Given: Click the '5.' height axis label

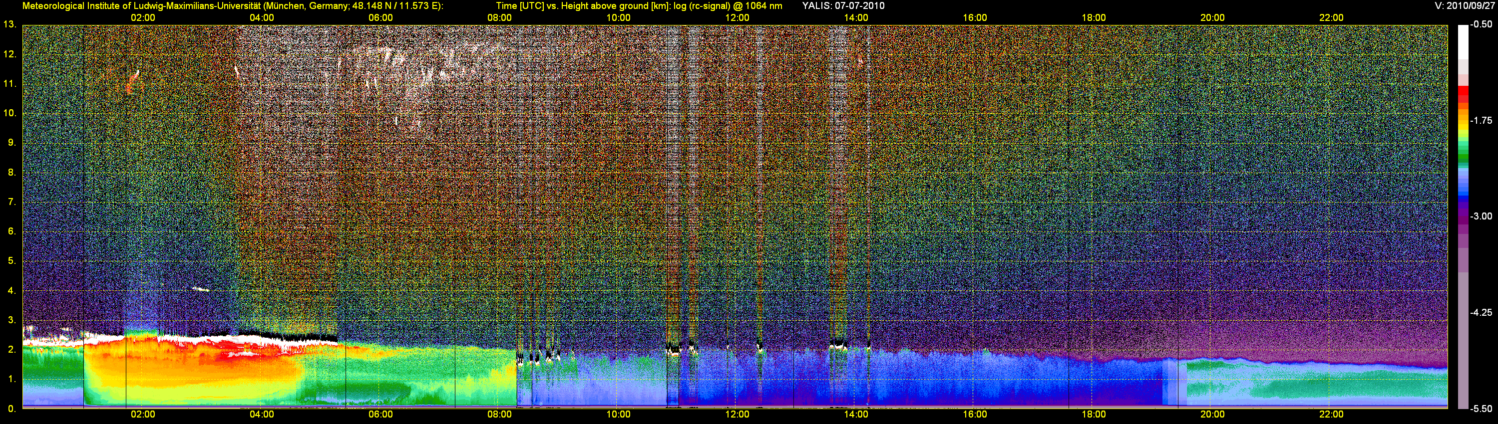Looking at the screenshot, I should point(11,261).
